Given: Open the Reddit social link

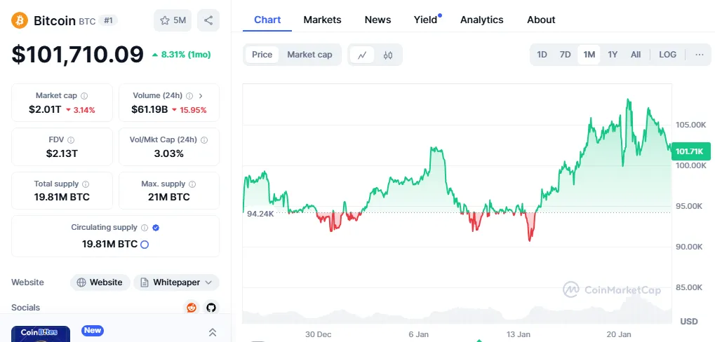Looking at the screenshot, I should pyautogui.click(x=191, y=307).
